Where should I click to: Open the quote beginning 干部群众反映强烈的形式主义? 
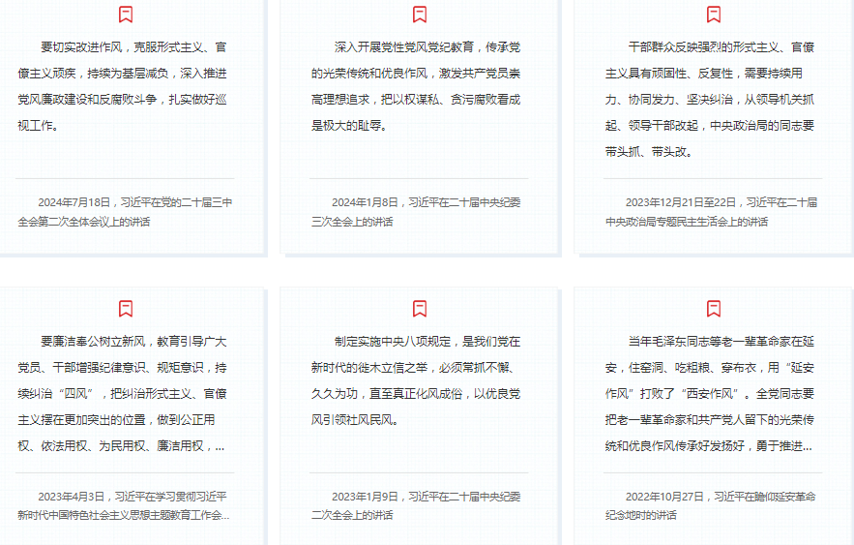[713, 99]
